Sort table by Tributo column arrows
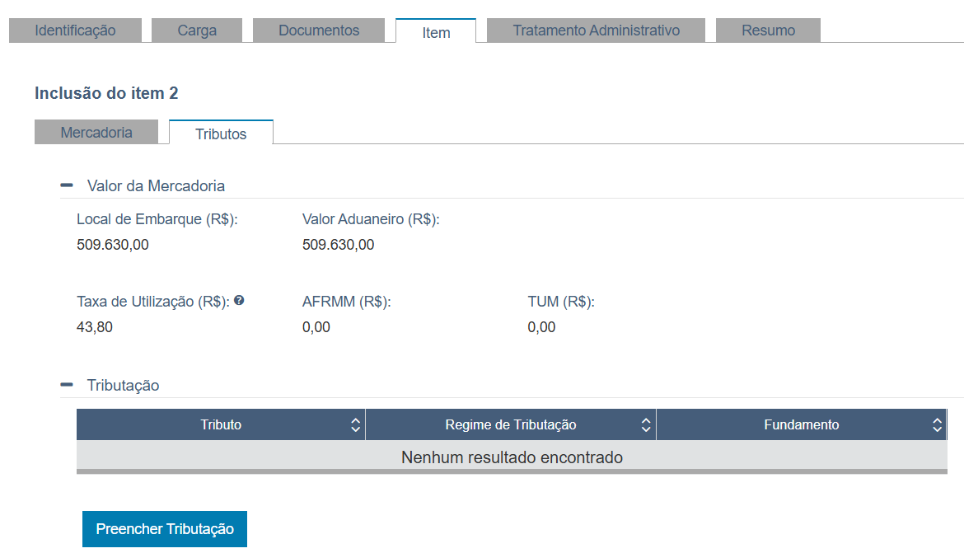 [355, 424]
